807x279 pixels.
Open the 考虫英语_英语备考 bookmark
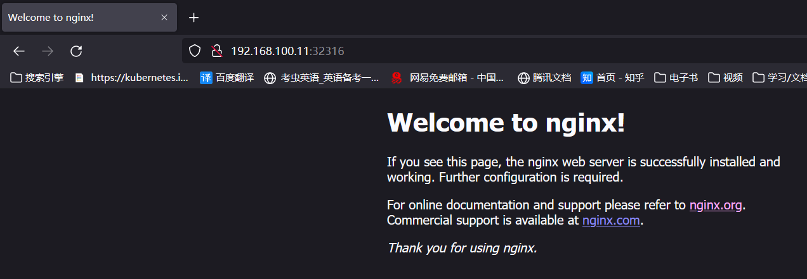(x=322, y=78)
